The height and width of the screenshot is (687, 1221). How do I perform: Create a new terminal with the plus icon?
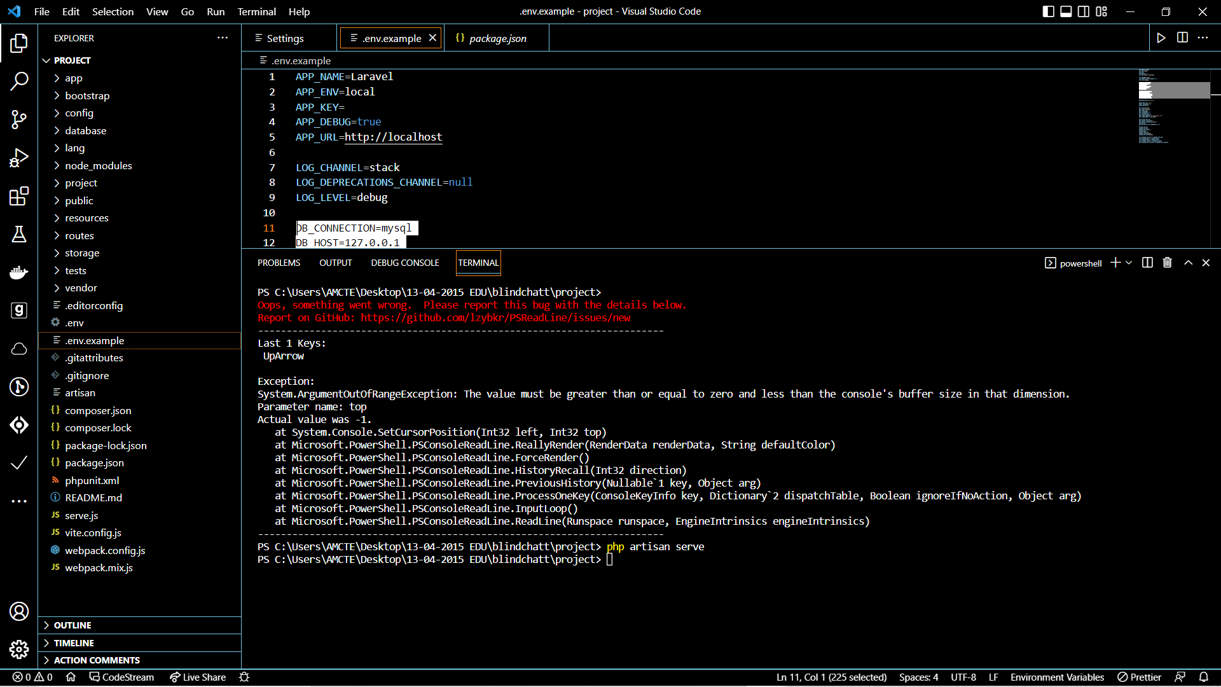click(1116, 262)
